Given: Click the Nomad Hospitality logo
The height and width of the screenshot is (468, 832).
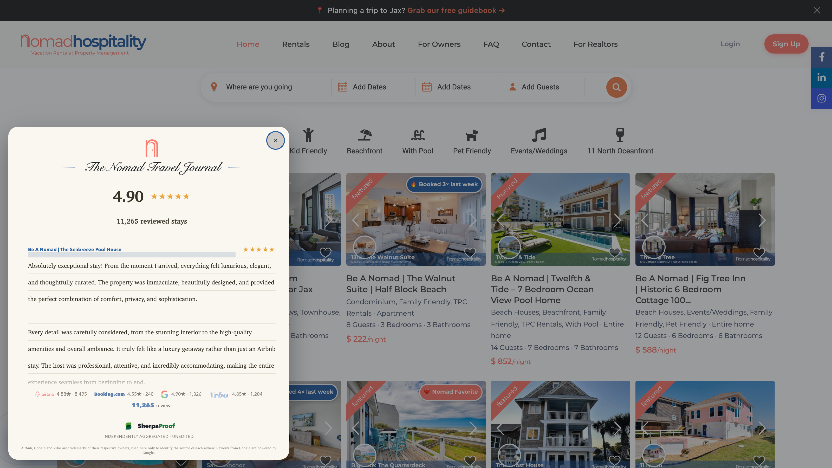Looking at the screenshot, I should point(83,44).
